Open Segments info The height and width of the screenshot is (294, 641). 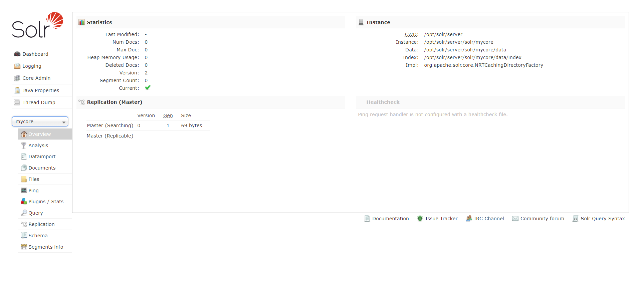[x=46, y=247]
